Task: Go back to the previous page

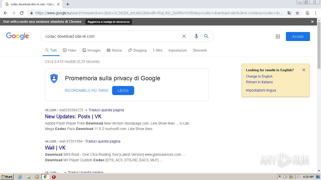Action: click(6, 13)
